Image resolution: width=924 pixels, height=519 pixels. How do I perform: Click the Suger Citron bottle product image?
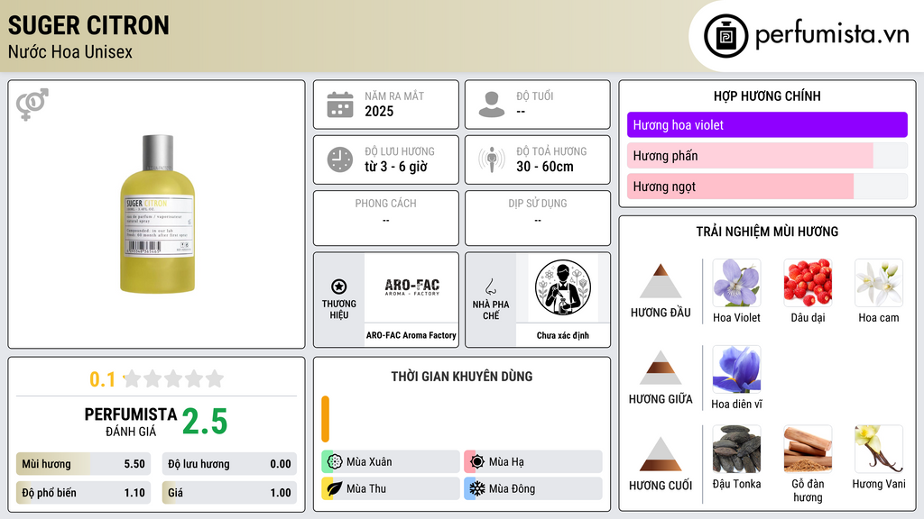pos(157,214)
